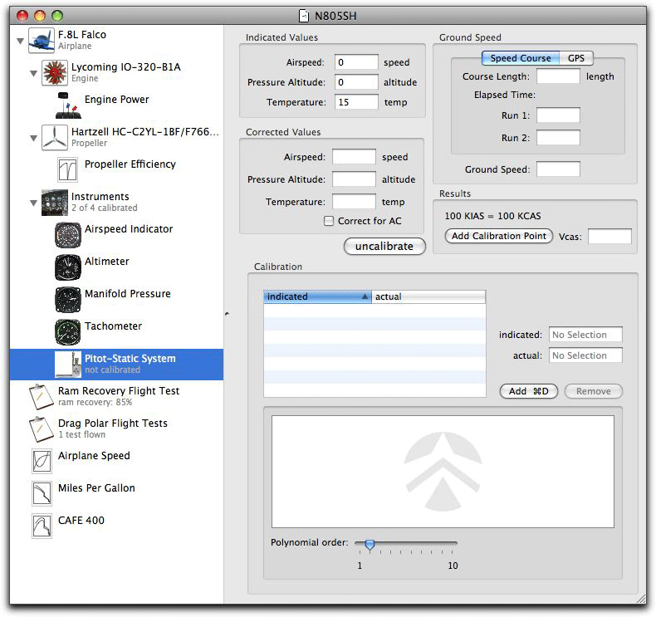656x617 pixels.
Task: Select the Manifold Pressure row label
Action: [128, 294]
